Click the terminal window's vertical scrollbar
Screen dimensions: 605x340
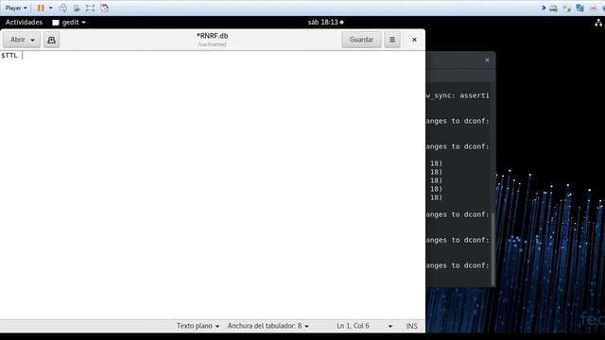[493, 248]
